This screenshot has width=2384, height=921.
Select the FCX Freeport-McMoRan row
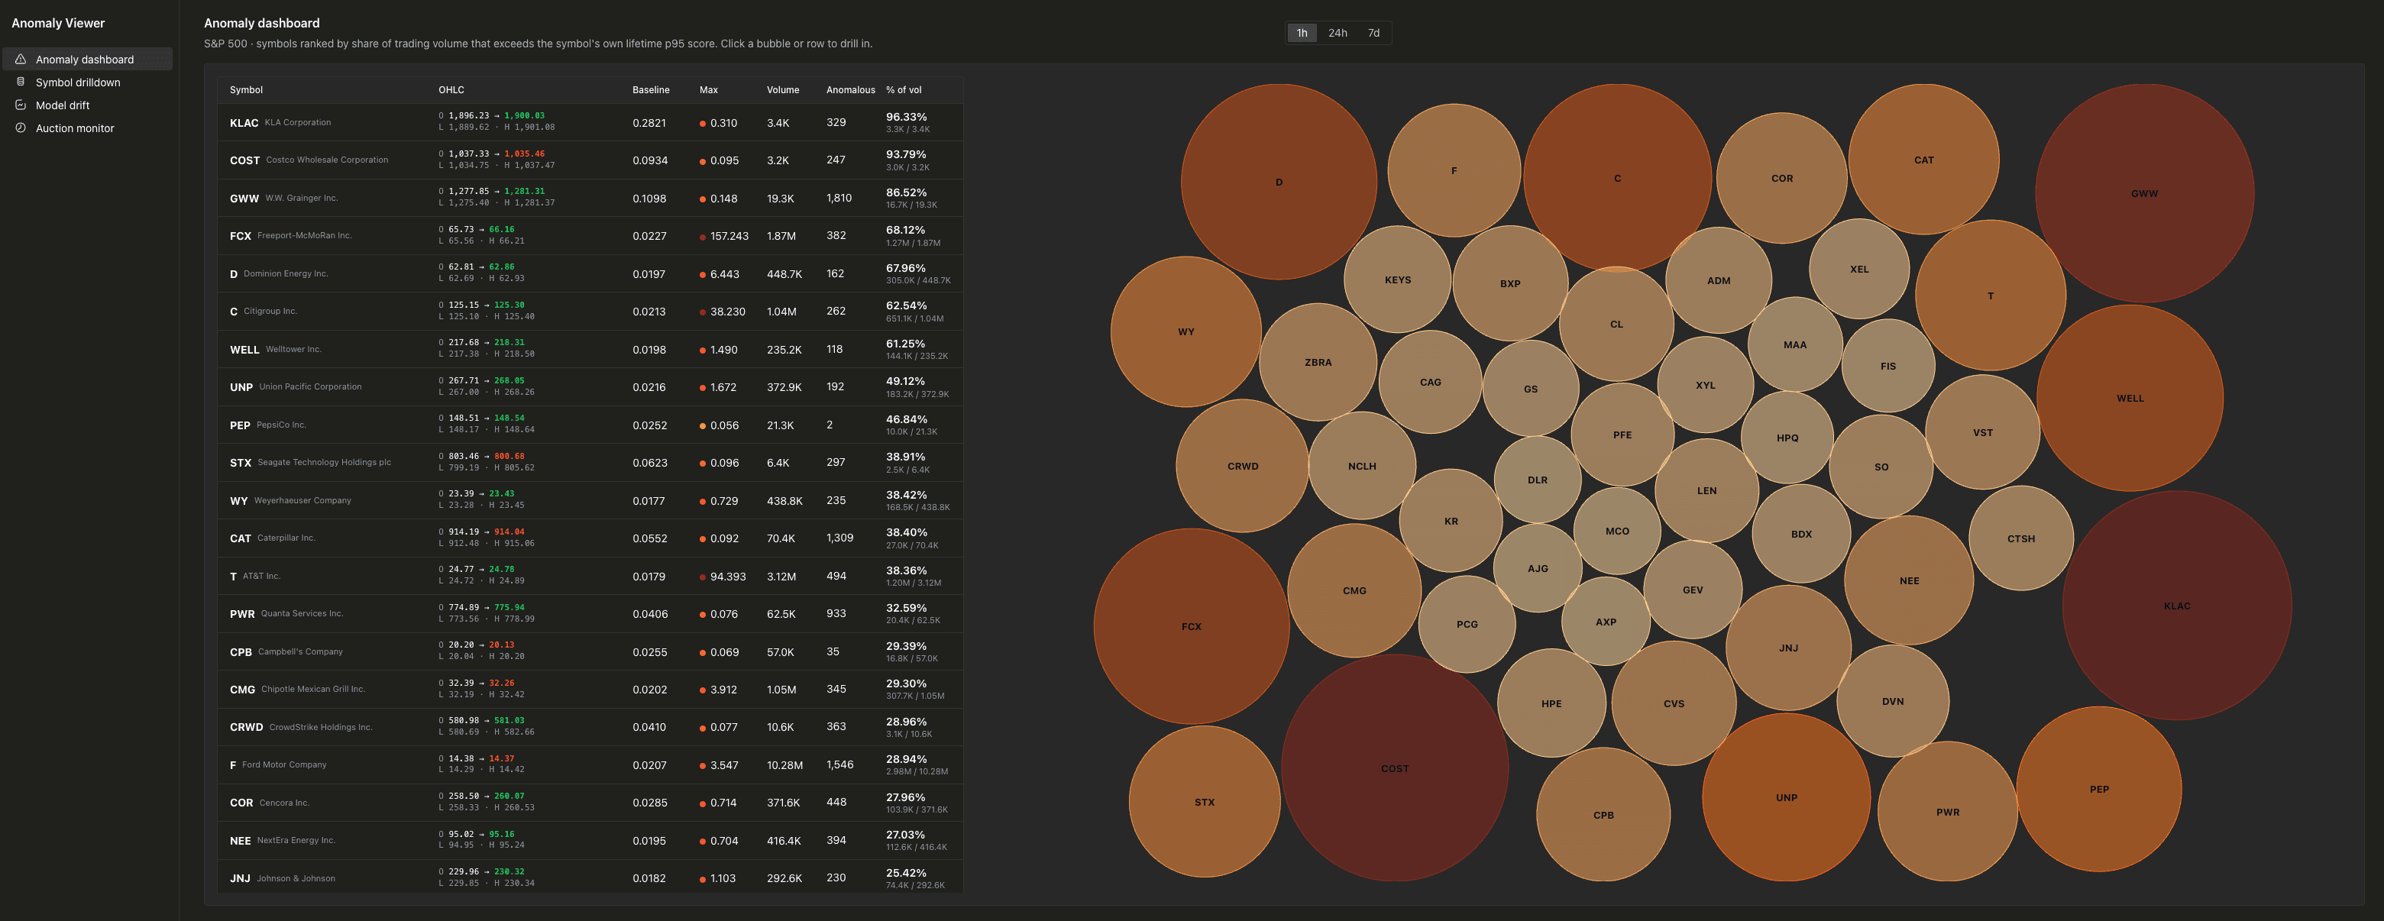tap(590, 236)
